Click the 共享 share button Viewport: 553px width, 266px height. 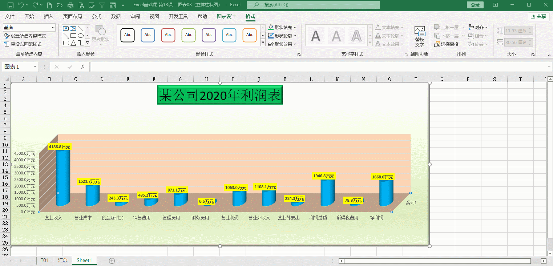pyautogui.click(x=538, y=17)
